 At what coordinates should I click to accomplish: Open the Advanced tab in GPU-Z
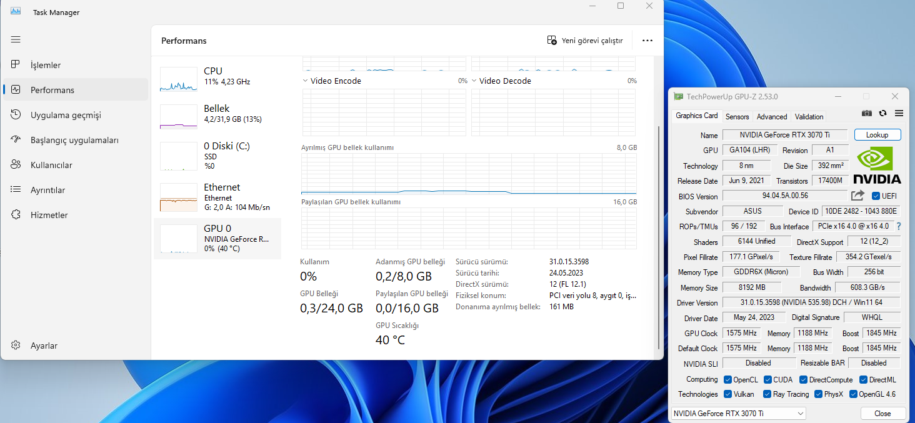tap(772, 117)
